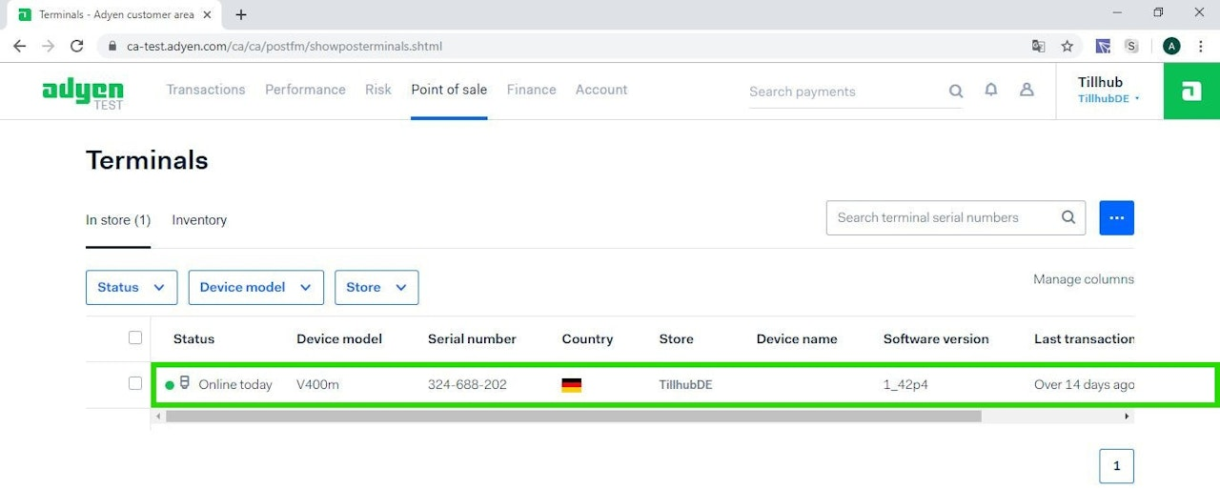Click software version 1_42p4 cell
The image size is (1220, 489).
905,385
